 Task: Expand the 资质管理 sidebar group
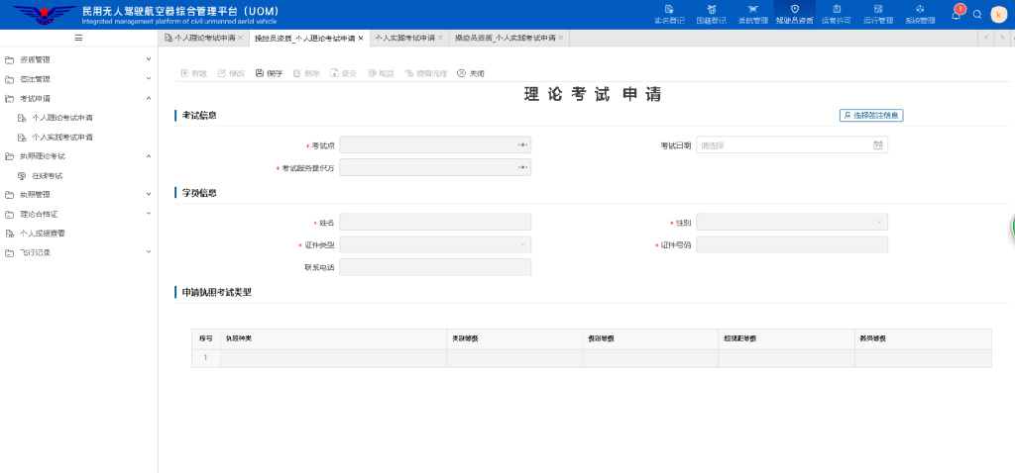click(79, 60)
